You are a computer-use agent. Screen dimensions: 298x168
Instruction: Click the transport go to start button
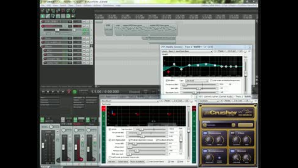pos(43,91)
